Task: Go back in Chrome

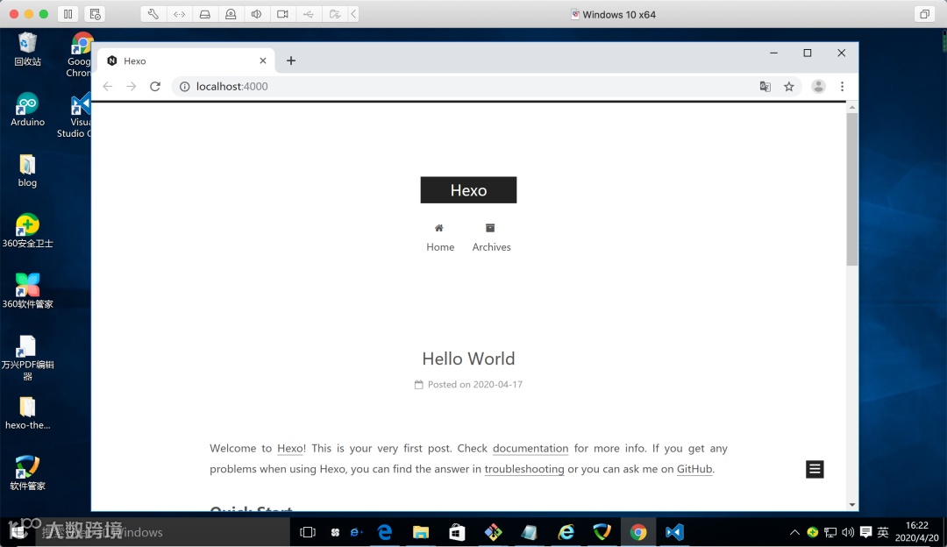Action: pyautogui.click(x=108, y=86)
